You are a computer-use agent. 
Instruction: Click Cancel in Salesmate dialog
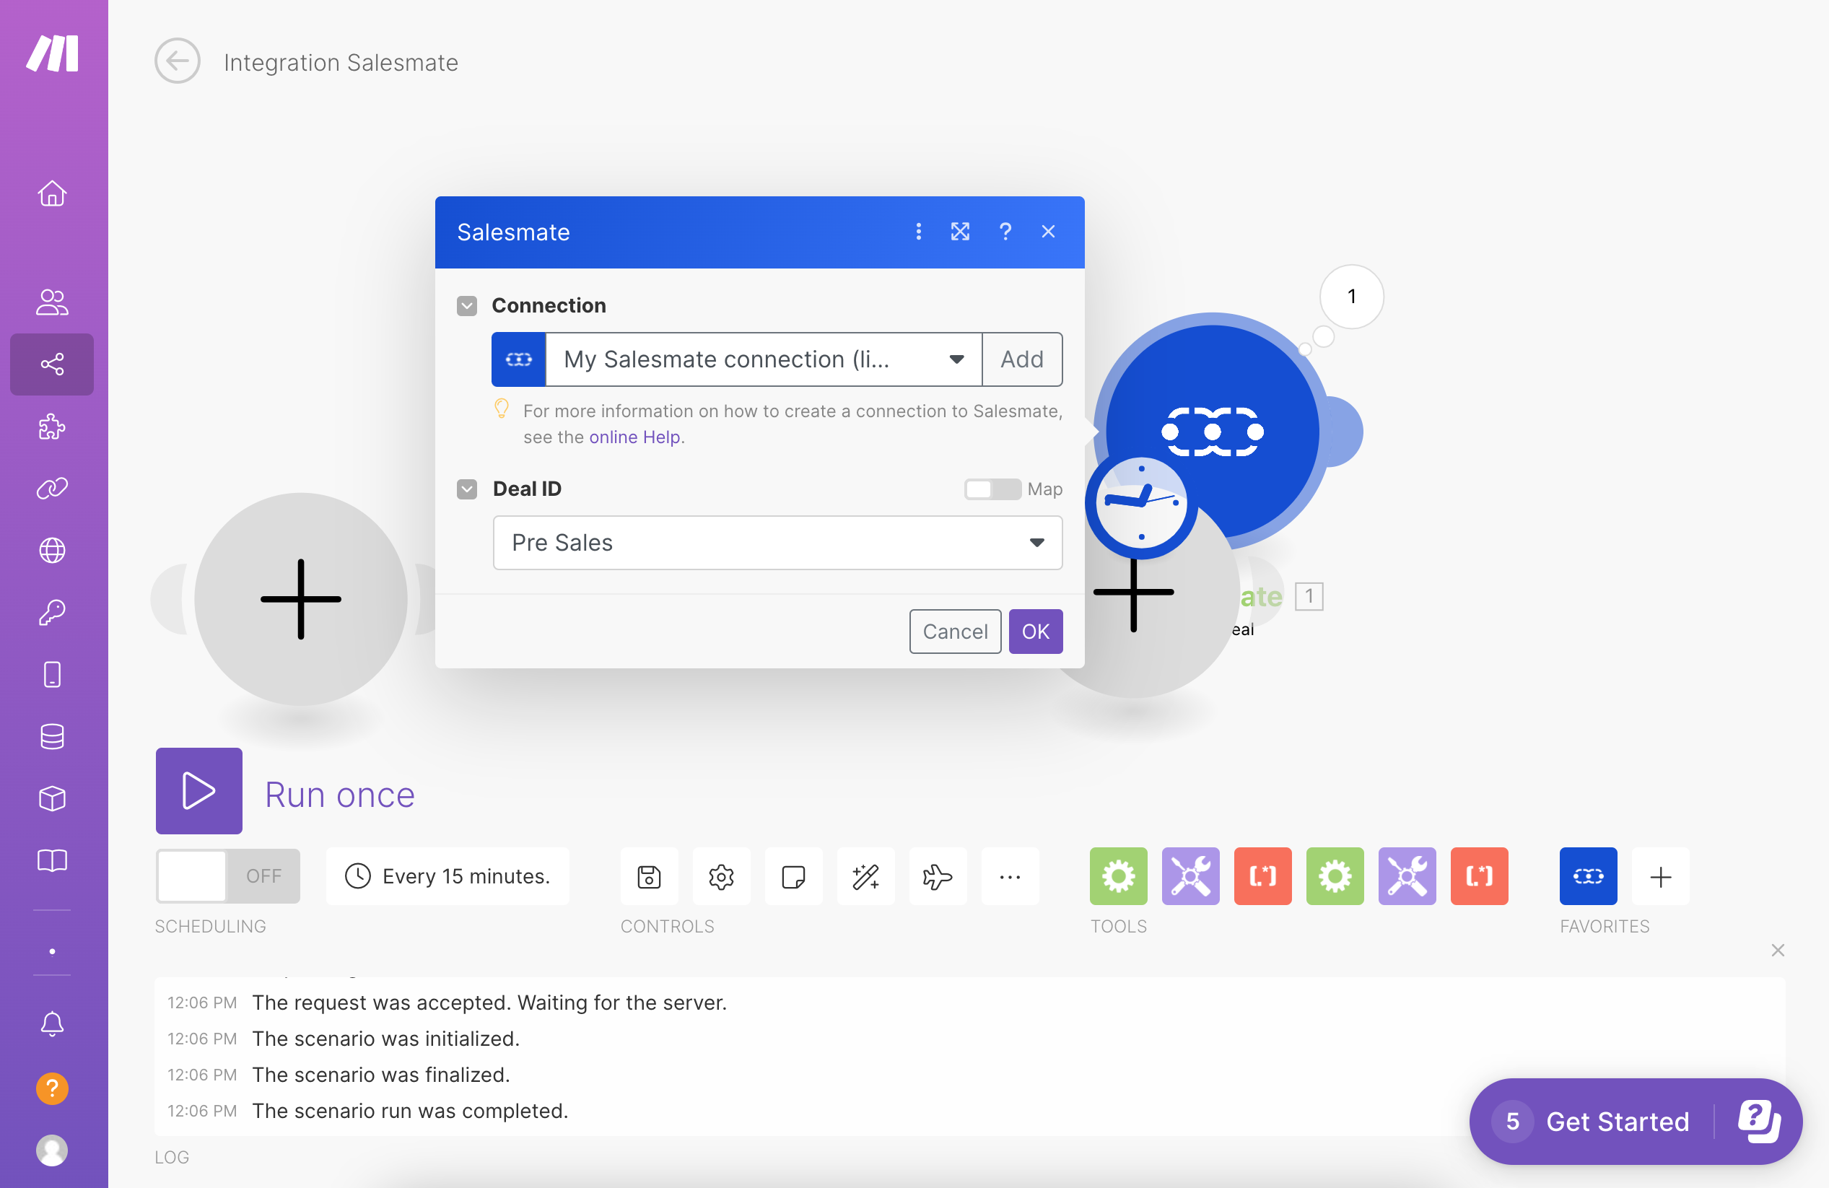(x=955, y=632)
